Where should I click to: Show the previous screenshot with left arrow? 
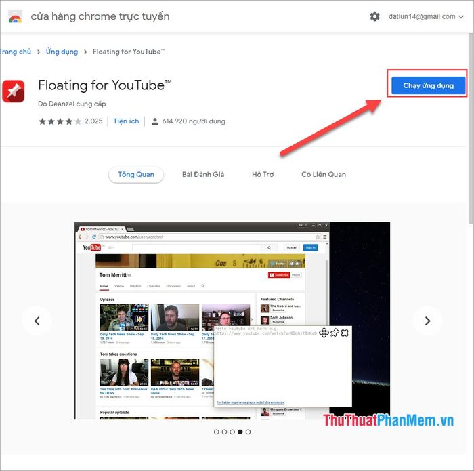click(37, 321)
